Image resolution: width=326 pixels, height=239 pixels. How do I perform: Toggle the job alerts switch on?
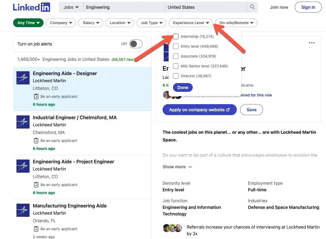[135, 44]
